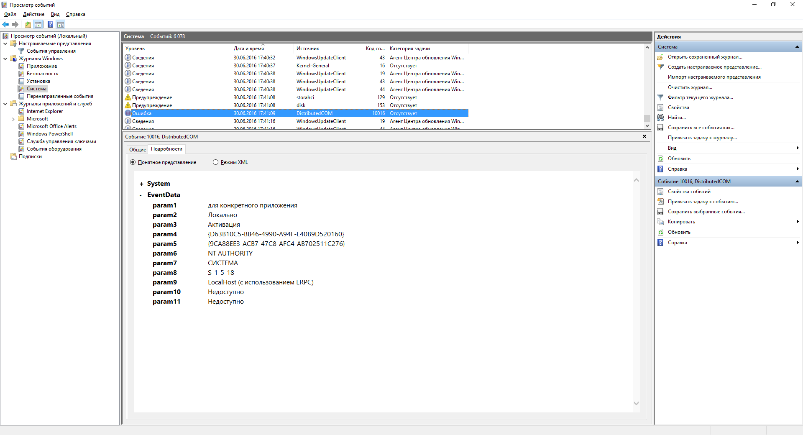Screen dimensions: 803x435
Task: Click the save selected events icon
Action: pos(660,212)
